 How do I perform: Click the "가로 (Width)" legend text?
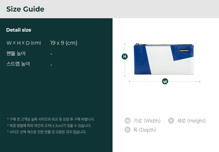147,121
